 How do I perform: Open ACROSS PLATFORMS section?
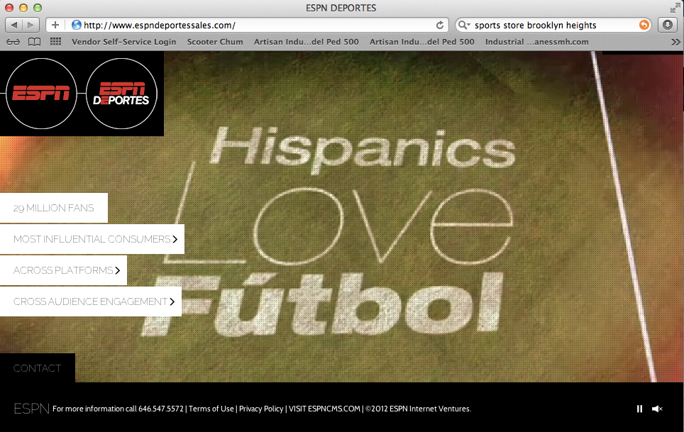(x=63, y=270)
